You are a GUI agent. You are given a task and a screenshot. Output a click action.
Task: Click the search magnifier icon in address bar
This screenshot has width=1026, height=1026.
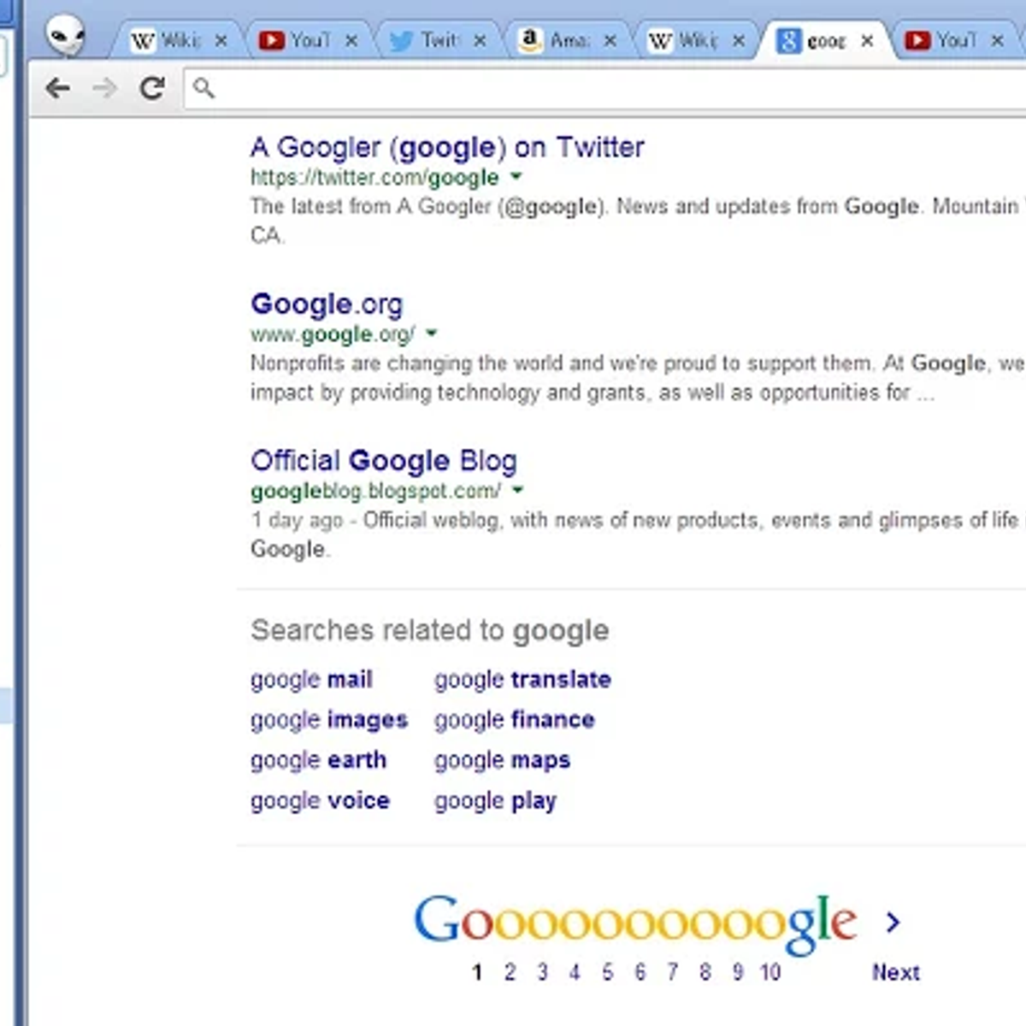click(203, 88)
